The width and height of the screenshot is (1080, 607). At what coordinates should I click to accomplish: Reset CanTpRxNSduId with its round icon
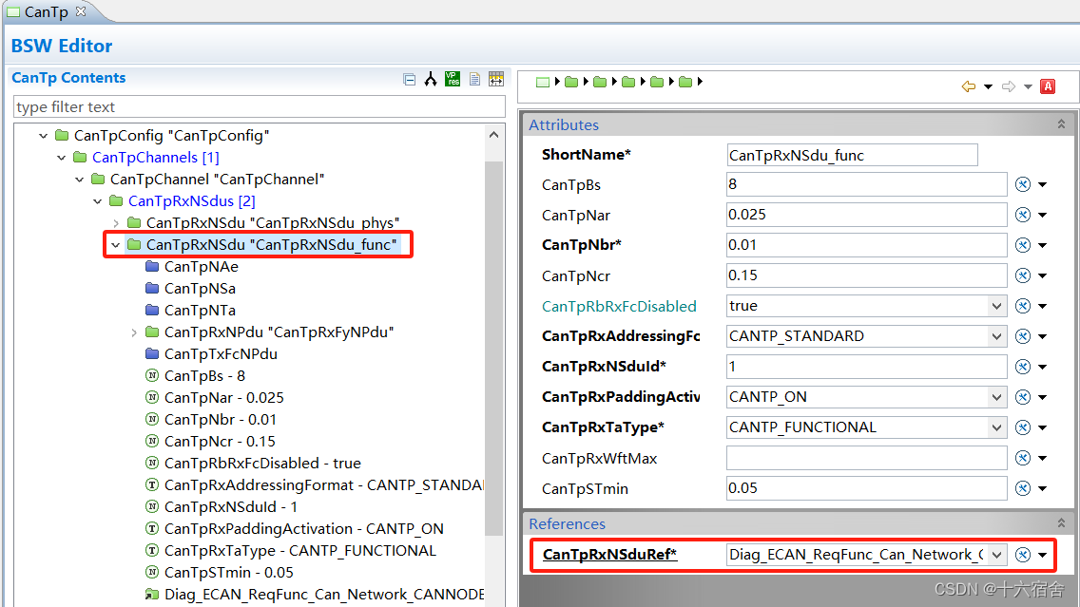(x=1023, y=367)
